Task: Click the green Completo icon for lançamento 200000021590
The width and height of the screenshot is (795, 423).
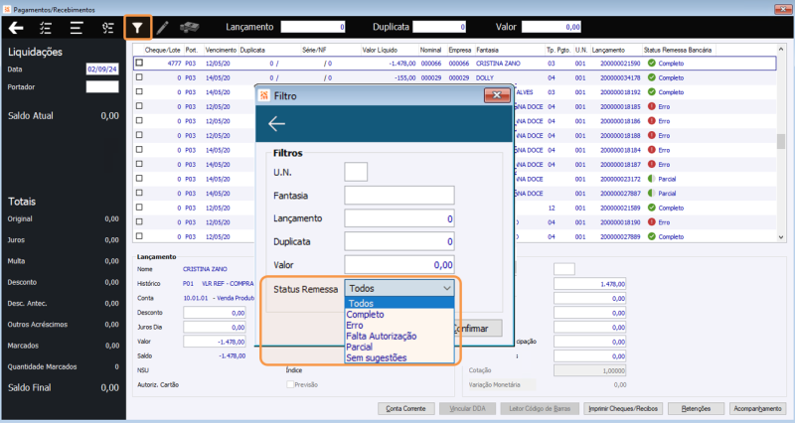Action: click(x=652, y=64)
